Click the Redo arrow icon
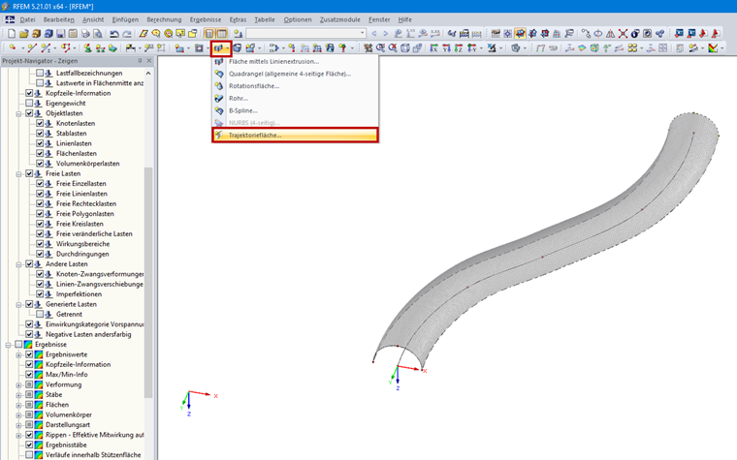Viewport: 737px width, 460px height. click(x=127, y=33)
